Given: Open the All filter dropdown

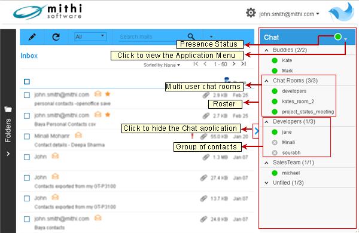Looking at the screenshot, I should point(90,36).
